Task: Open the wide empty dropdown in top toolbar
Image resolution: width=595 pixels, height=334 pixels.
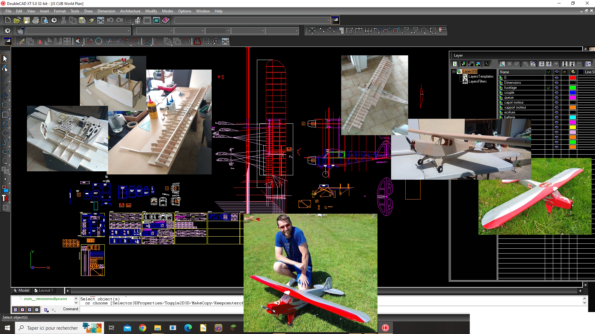Action: (328, 20)
